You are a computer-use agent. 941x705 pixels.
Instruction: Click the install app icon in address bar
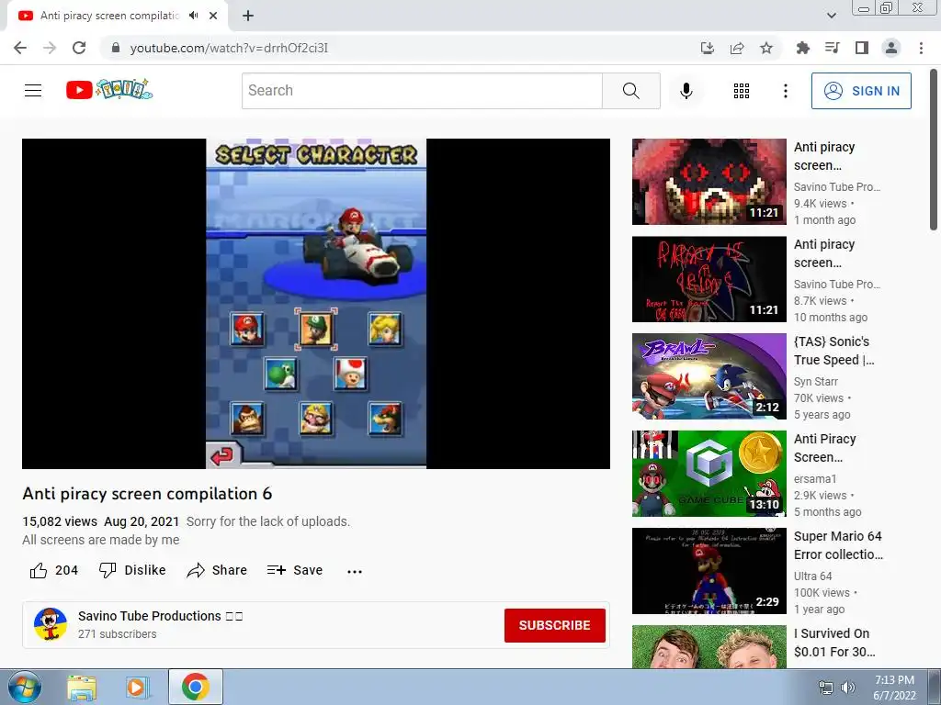pyautogui.click(x=708, y=48)
